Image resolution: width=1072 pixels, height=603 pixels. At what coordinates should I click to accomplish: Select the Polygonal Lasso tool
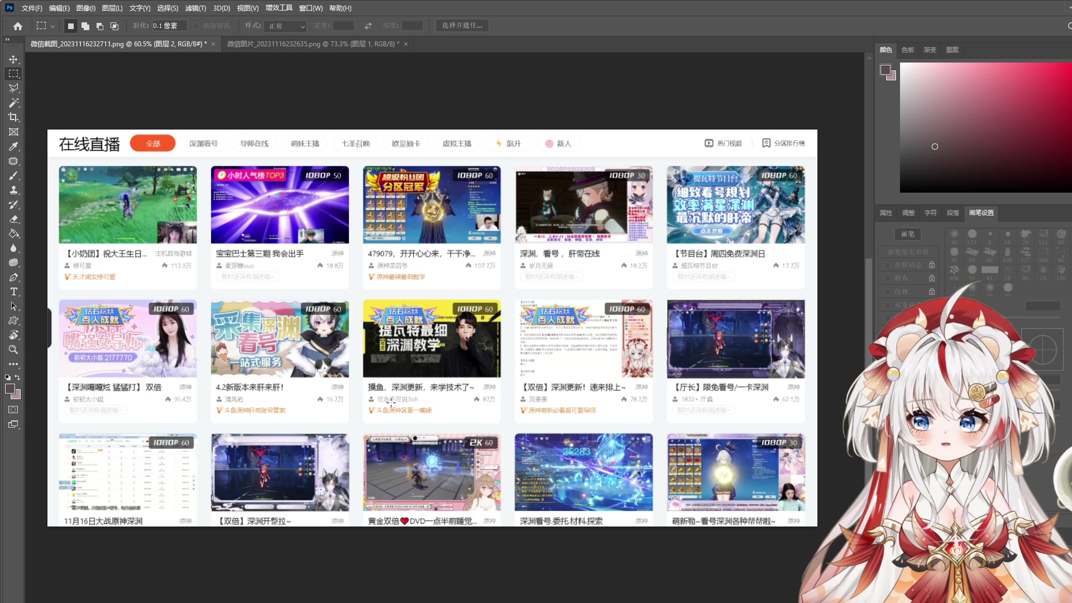(x=13, y=88)
